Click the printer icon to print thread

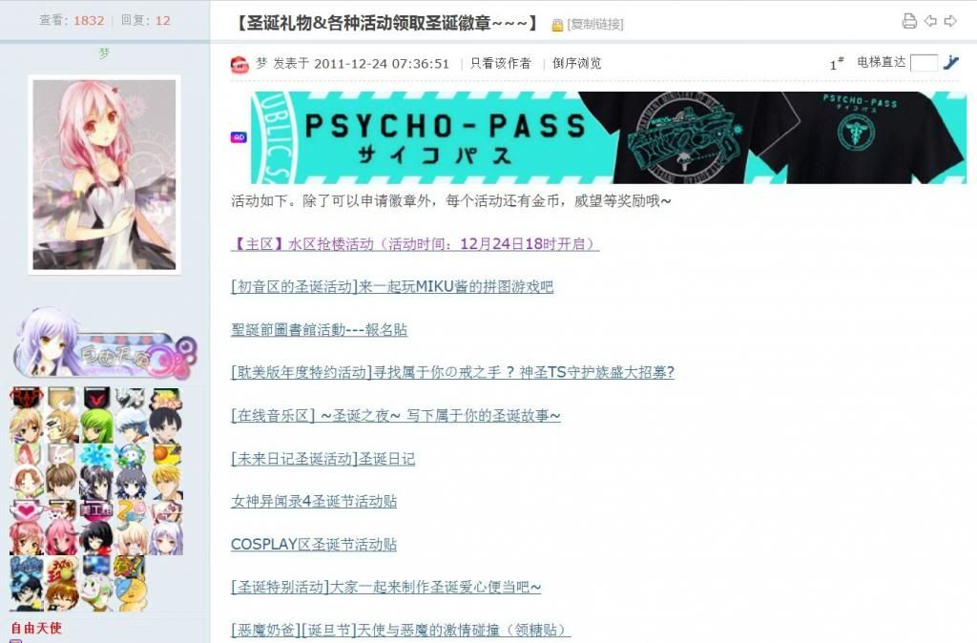[x=908, y=21]
